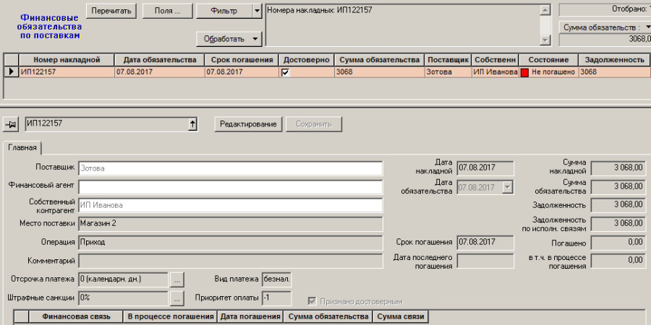This screenshot has height=325, width=651.
Task: Click the Достоверно column header
Action: (x=307, y=60)
